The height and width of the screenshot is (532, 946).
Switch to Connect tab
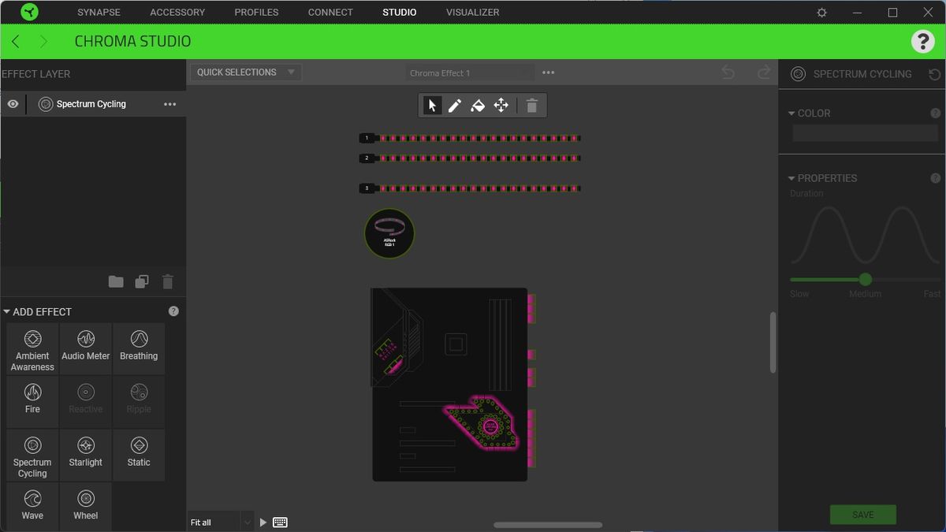click(x=330, y=13)
